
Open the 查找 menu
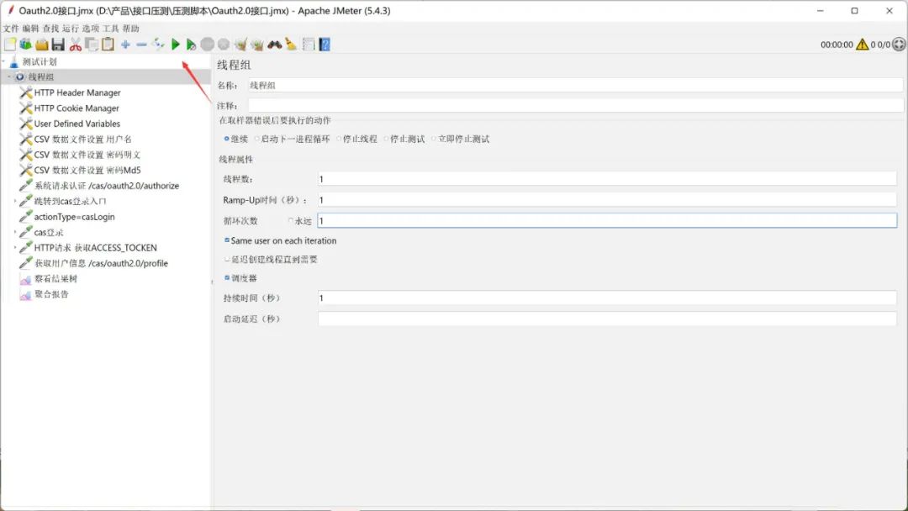point(51,29)
